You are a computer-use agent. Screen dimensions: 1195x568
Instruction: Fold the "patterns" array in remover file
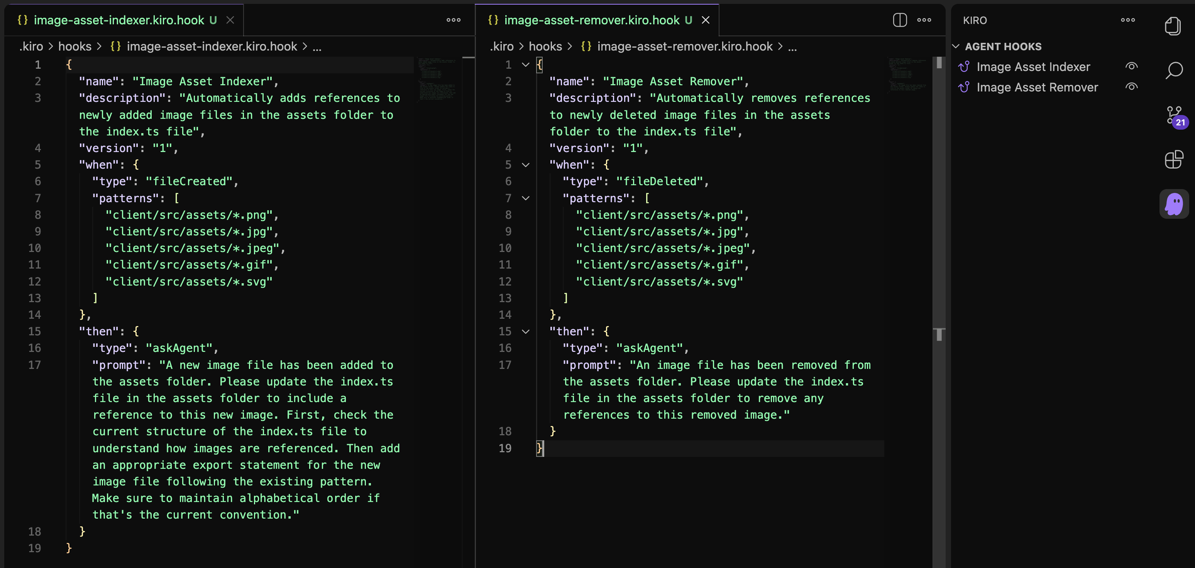(x=526, y=198)
